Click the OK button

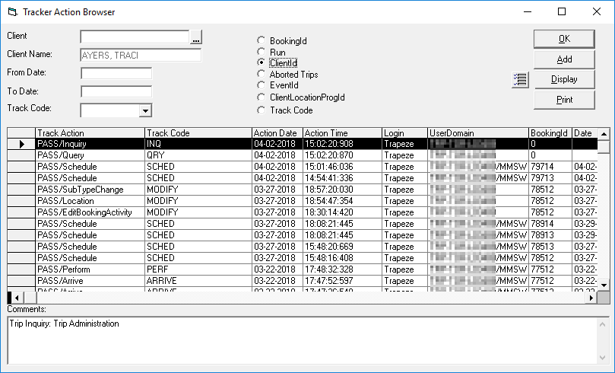564,39
